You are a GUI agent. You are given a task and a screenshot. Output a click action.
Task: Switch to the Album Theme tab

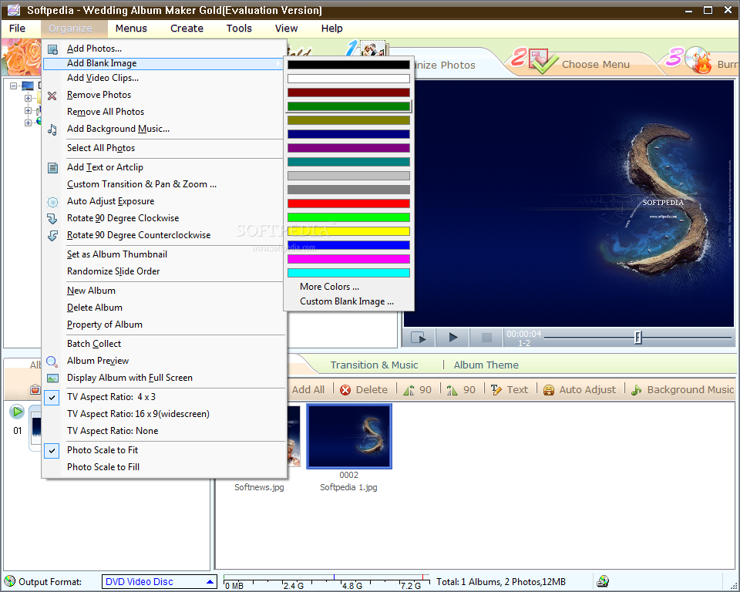(486, 365)
